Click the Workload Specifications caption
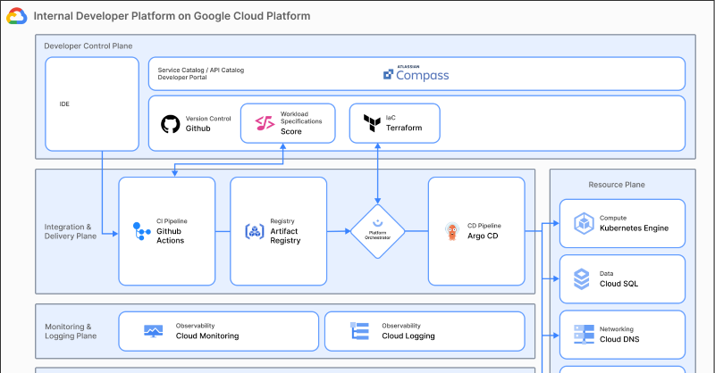This screenshot has height=373, width=715. point(301,118)
